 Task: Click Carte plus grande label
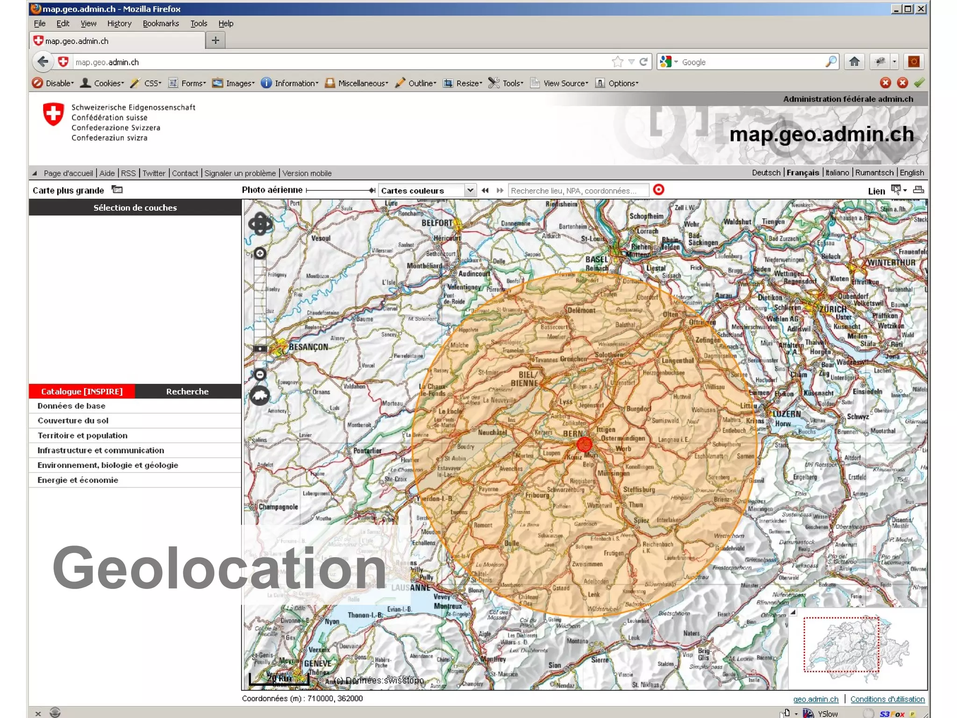(x=68, y=190)
